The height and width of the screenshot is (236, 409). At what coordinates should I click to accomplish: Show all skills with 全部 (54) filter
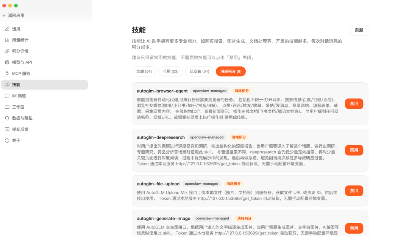coord(144,71)
